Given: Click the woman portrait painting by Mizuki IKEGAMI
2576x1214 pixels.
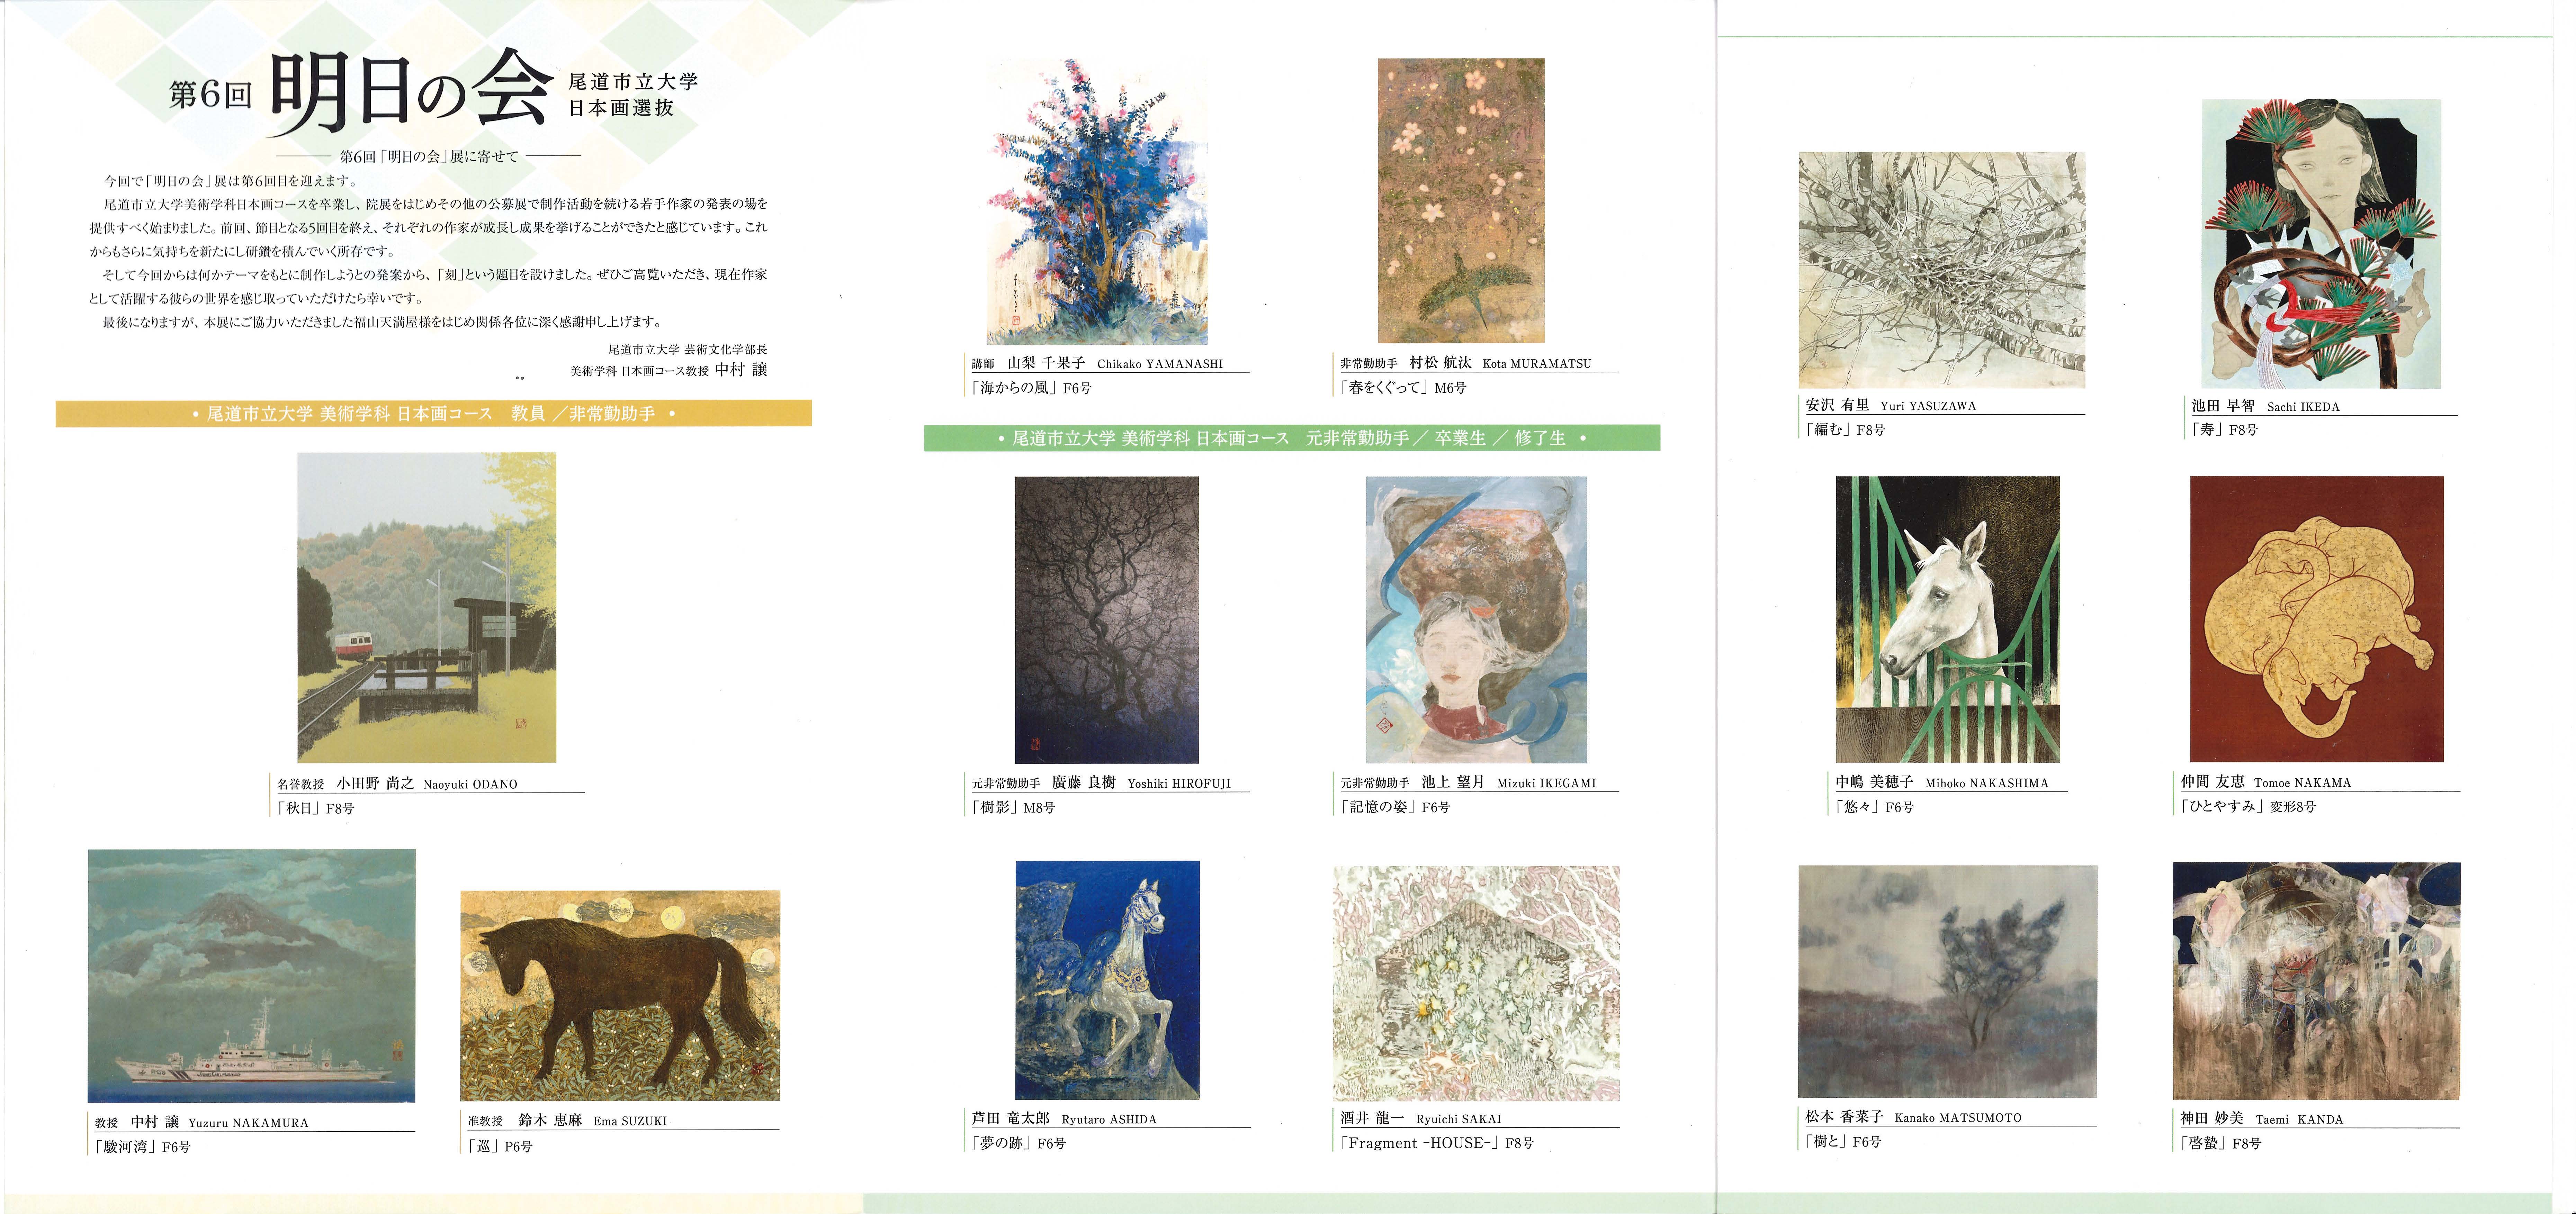Looking at the screenshot, I should click(1476, 620).
